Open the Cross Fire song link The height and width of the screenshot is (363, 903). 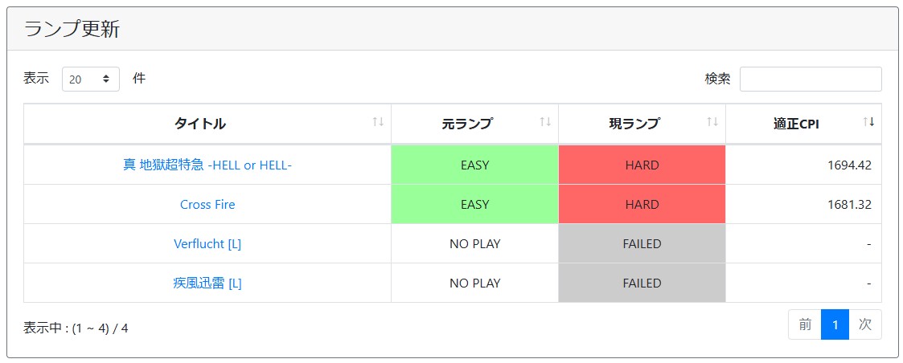207,205
